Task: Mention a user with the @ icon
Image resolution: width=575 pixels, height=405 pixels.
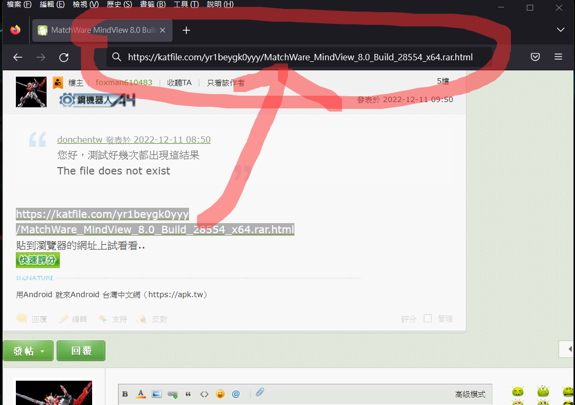Action: (236, 394)
